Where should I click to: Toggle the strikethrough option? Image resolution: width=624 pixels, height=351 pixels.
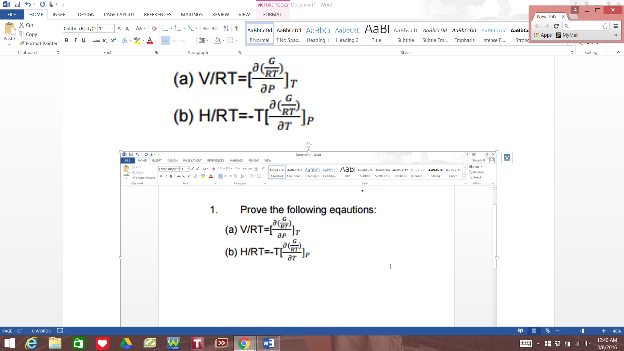point(96,41)
